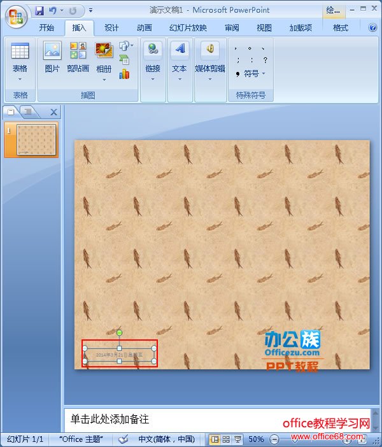Select the 加载项 ribbon tab
Viewport: 382px width, 447px height.
click(x=301, y=27)
